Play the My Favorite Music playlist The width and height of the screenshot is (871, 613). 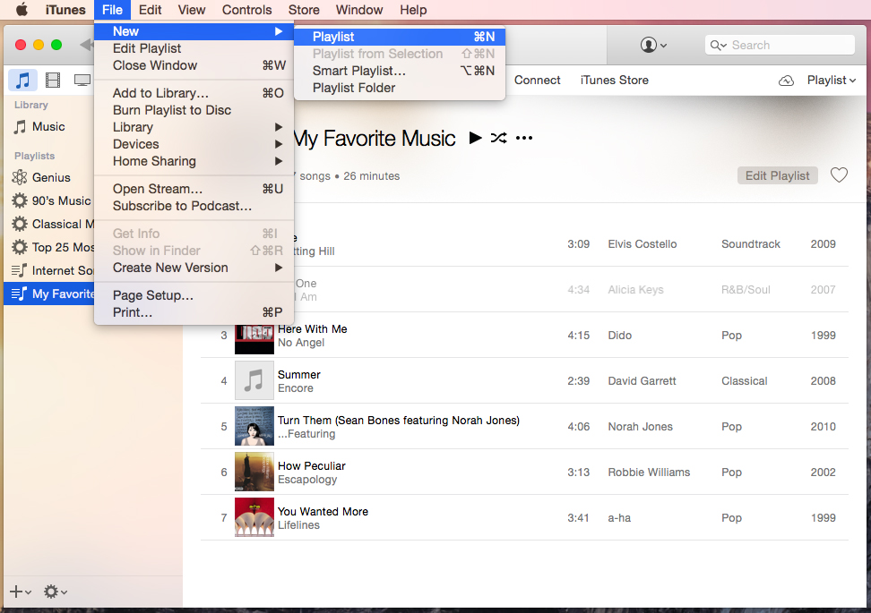click(475, 138)
